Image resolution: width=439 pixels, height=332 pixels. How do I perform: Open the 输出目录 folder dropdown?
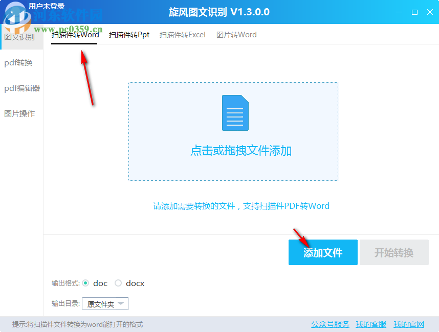tap(105, 303)
